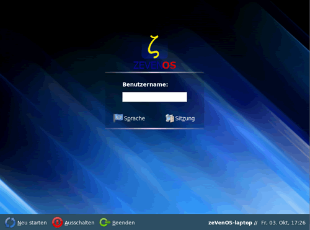The height and width of the screenshot is (230, 310).
Task: Click the red Ausschalten power icon
Action: (x=57, y=223)
